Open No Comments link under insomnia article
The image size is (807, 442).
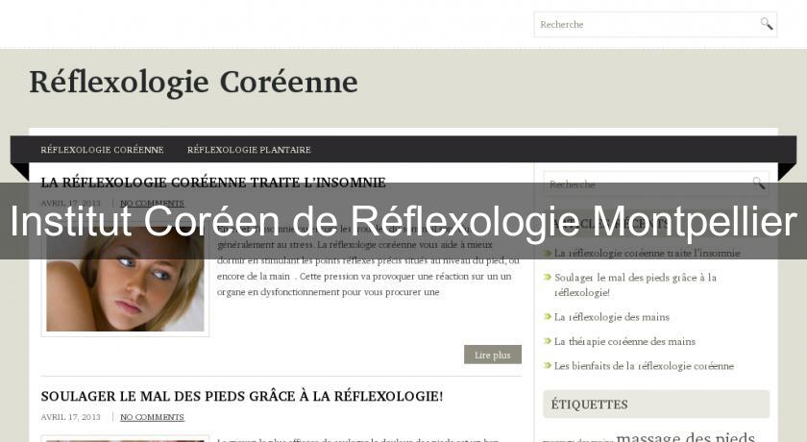coord(152,204)
